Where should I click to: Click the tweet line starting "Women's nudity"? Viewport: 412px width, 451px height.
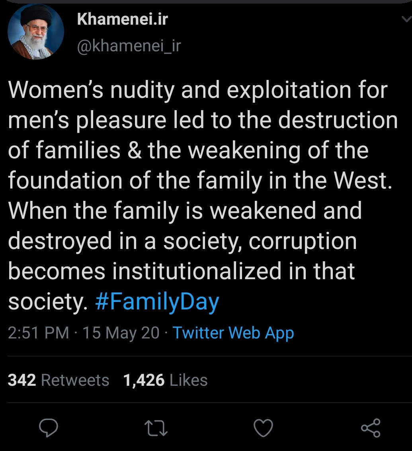[197, 90]
